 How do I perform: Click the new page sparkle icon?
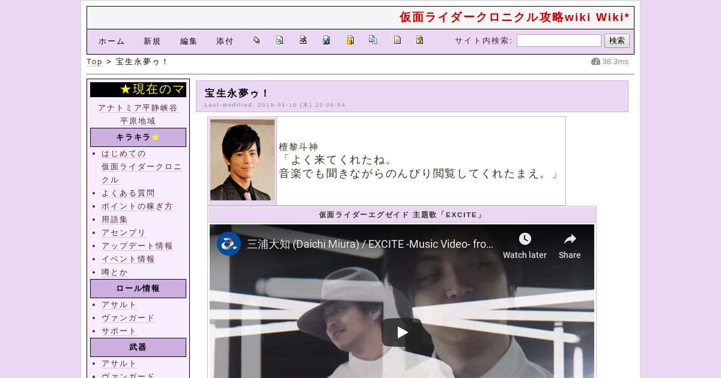coord(397,40)
